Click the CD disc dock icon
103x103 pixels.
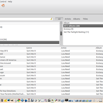point(97,100)
